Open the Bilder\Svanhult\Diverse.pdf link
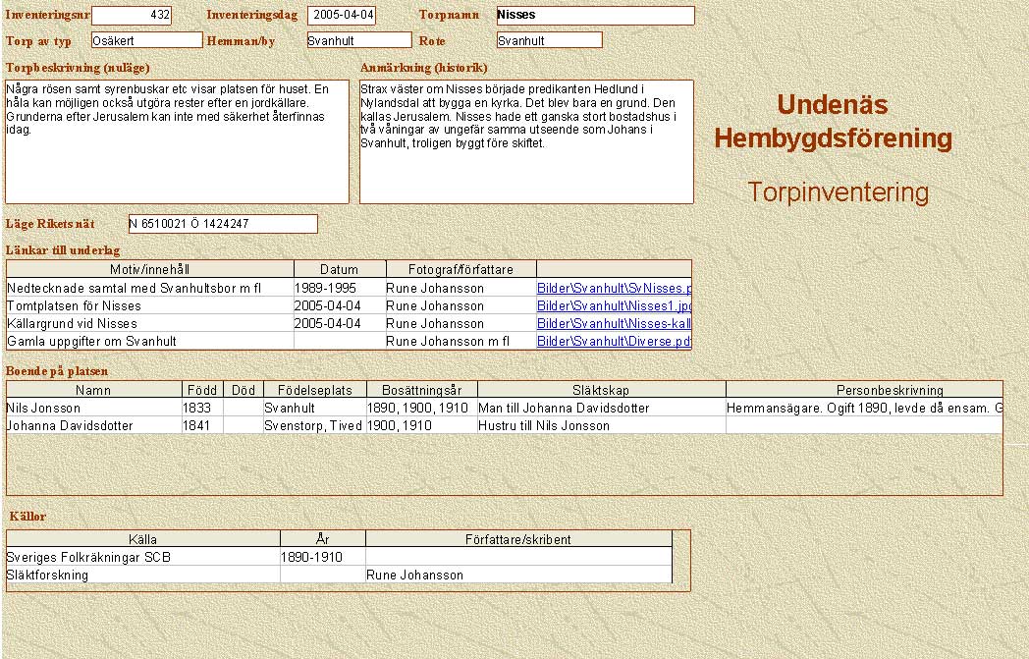This screenshot has width=1029, height=659. point(614,342)
